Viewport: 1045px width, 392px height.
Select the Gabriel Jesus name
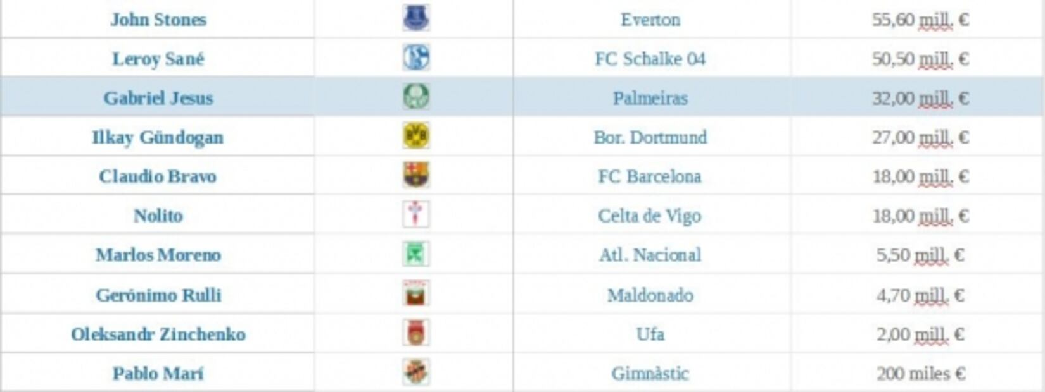tap(158, 98)
